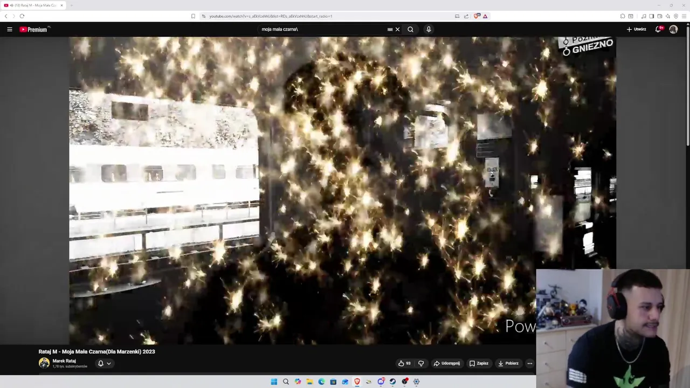Open the browser extensions puzzle icon

[x=623, y=16]
